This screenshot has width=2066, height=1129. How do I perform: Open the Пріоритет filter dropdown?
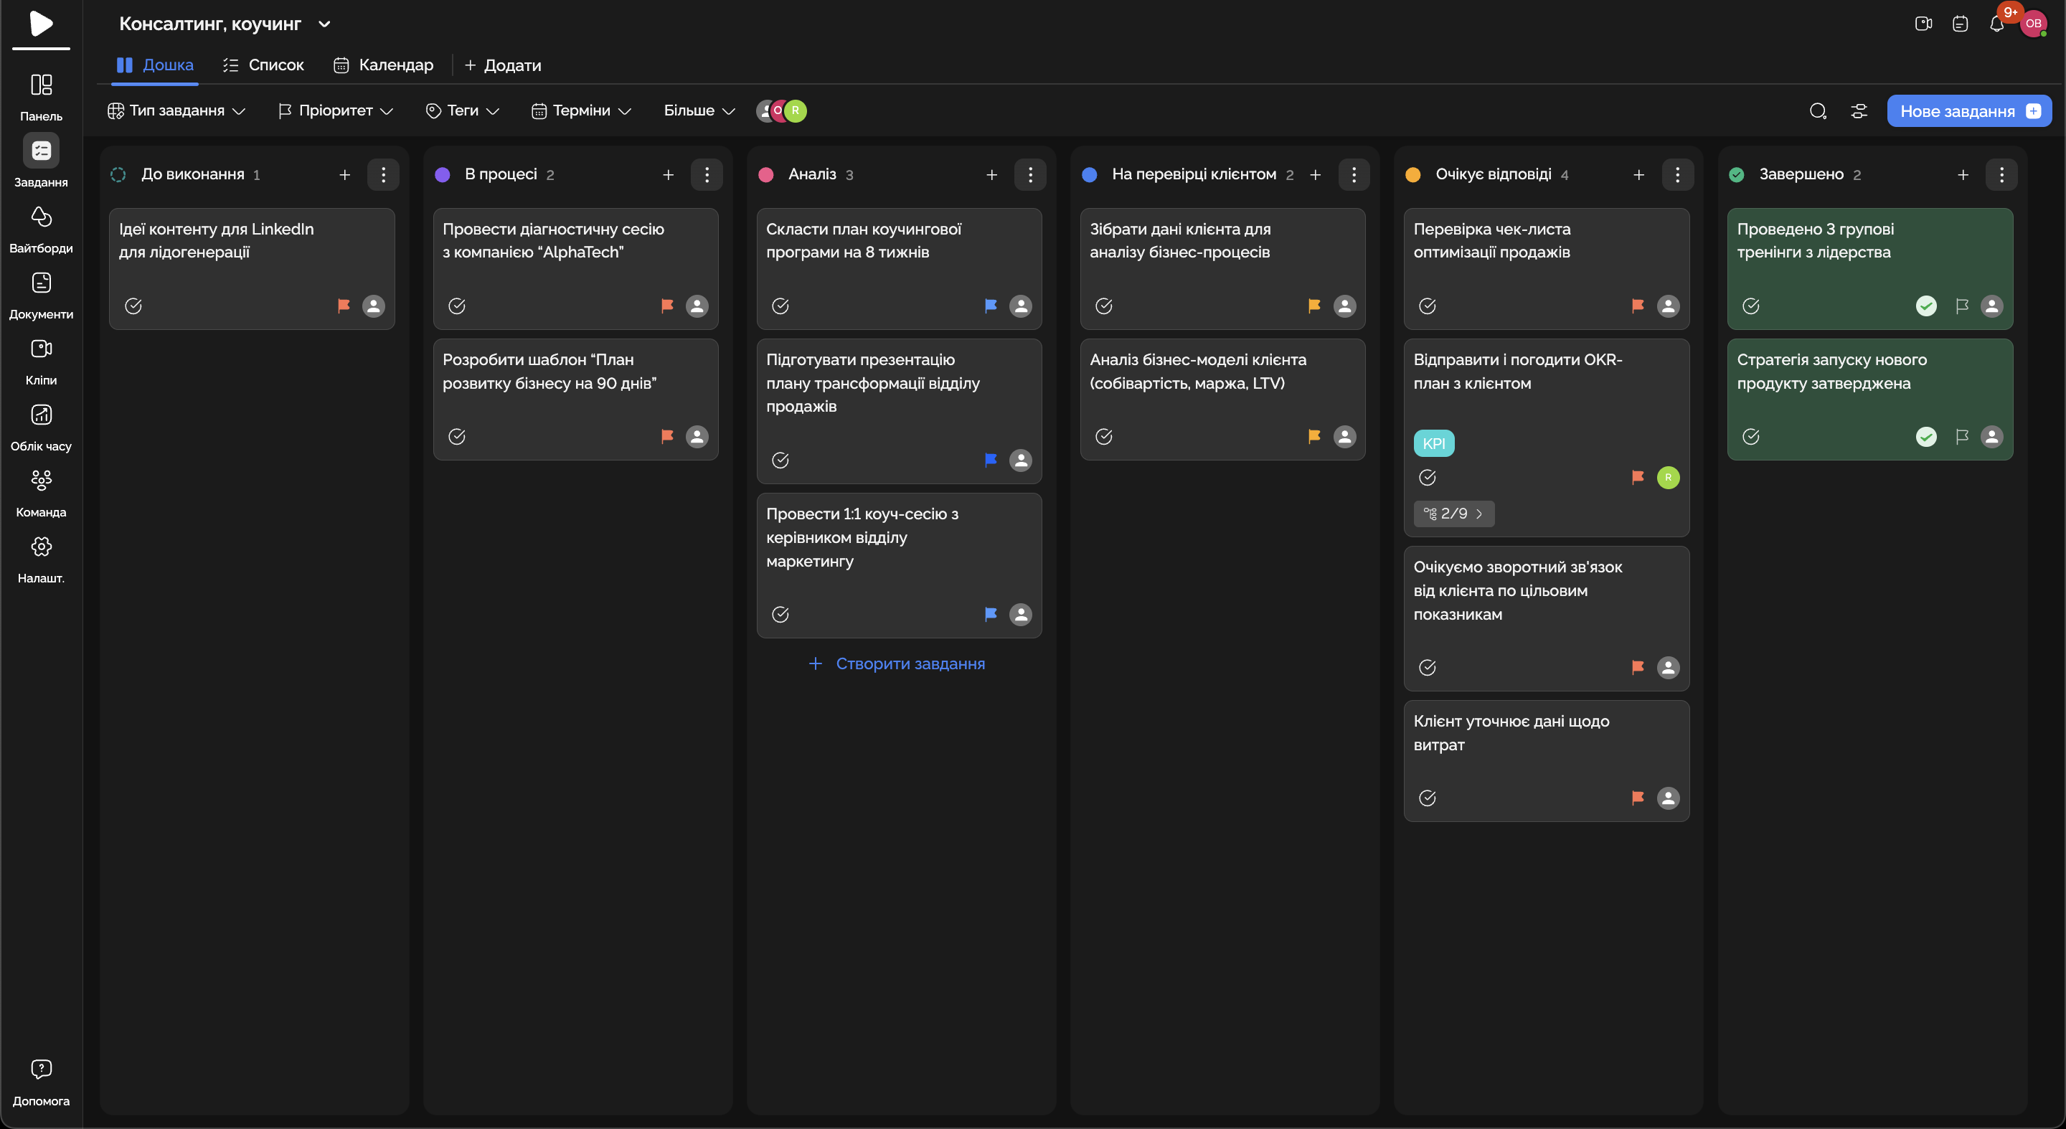click(x=335, y=110)
